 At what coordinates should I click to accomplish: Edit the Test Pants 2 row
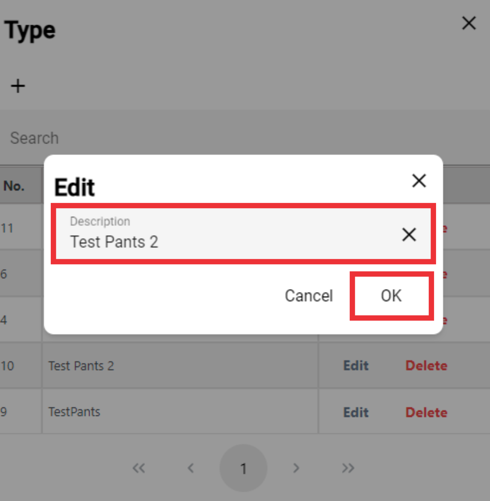point(356,366)
